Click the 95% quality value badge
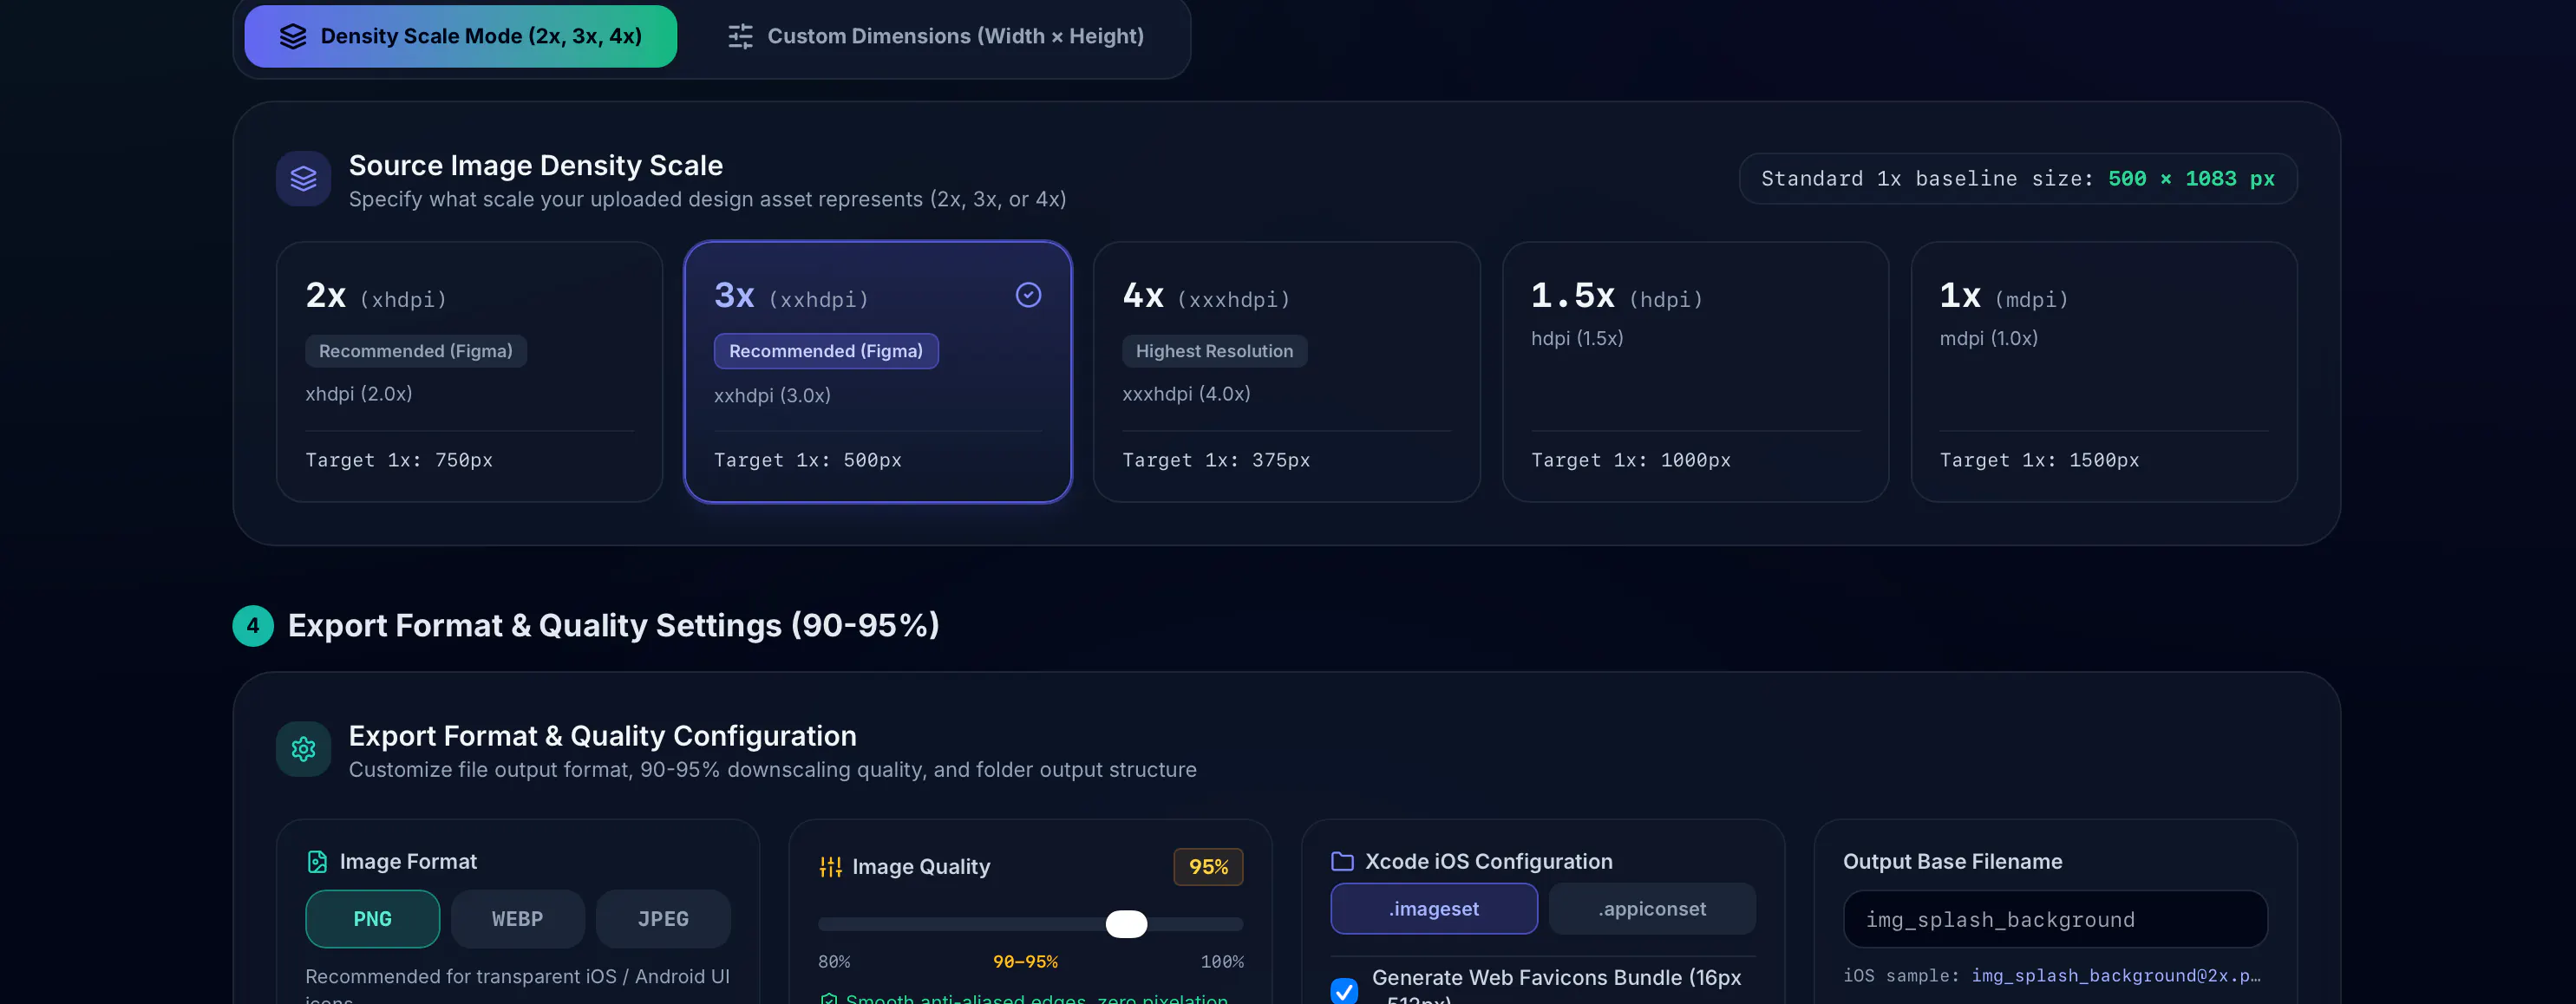This screenshot has height=1004, width=2576. 1208,867
